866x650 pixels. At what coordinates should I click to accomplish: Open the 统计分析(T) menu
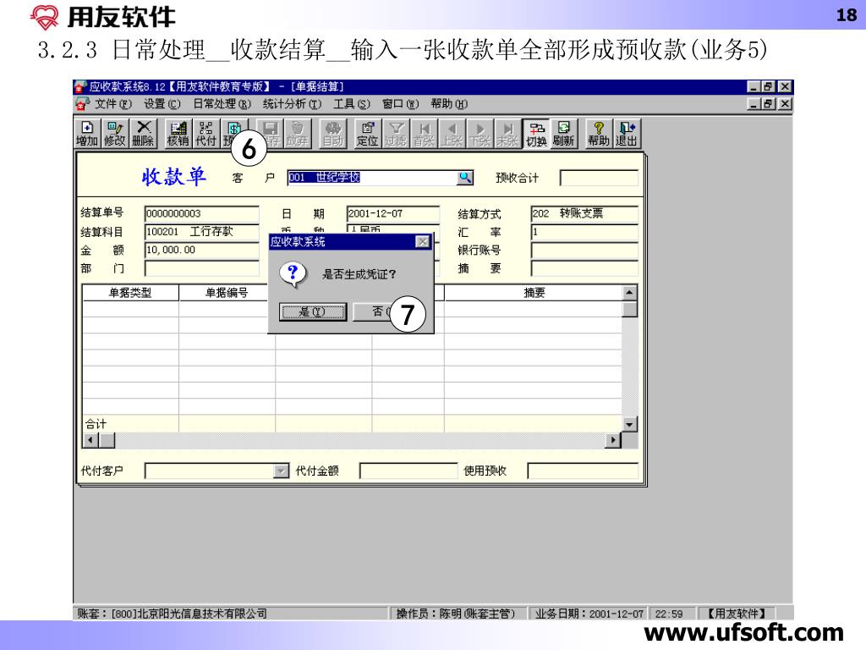point(292,104)
